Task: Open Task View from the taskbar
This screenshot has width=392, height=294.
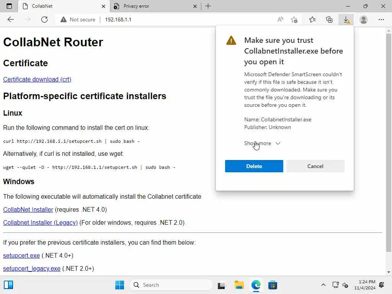Action: pos(221,285)
